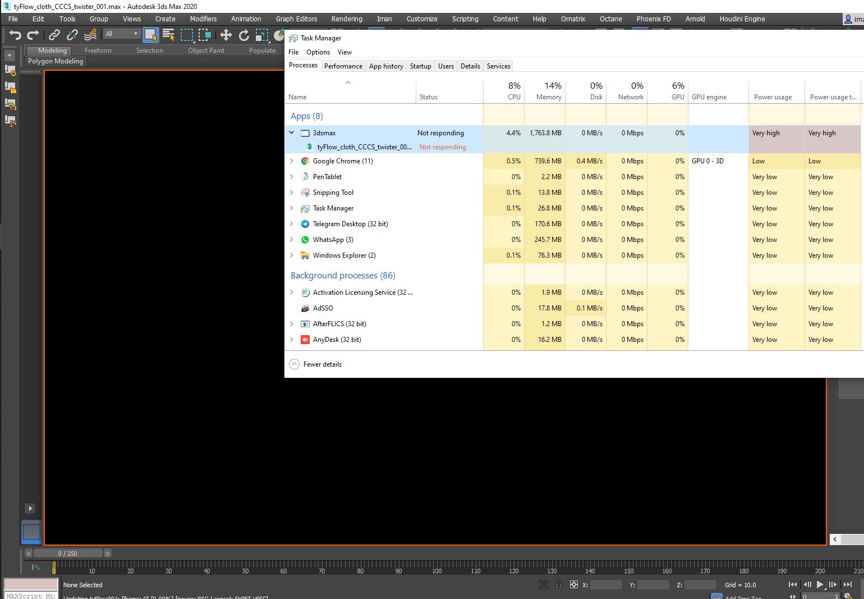864x599 pixels.
Task: Open the selection filter All dropdown
Action: (121, 34)
